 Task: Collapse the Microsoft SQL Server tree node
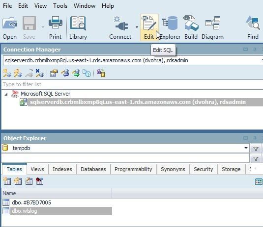(x=6, y=94)
